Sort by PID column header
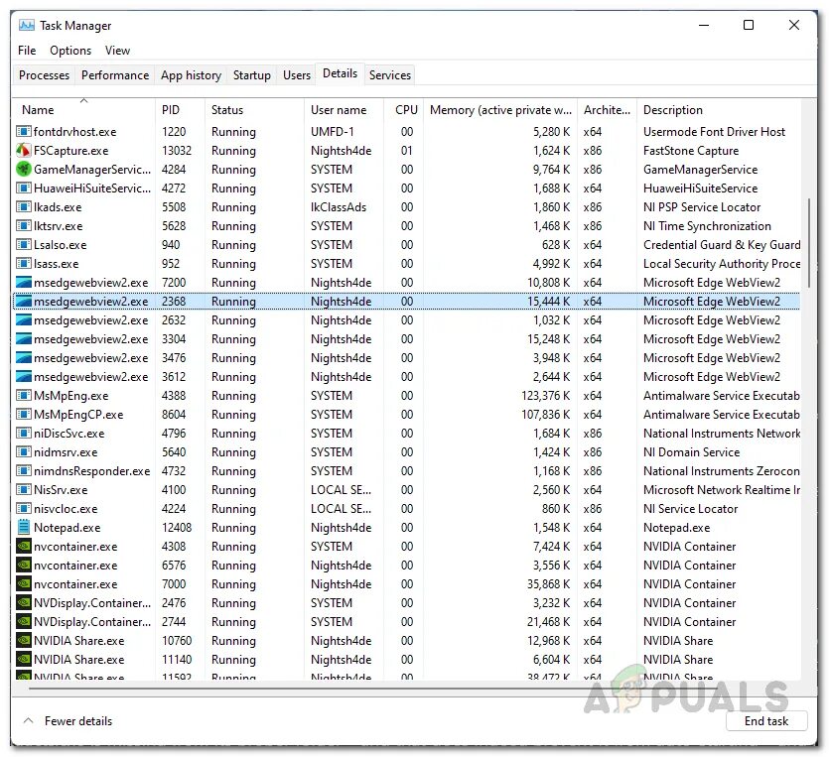The width and height of the screenshot is (829, 757). click(180, 110)
